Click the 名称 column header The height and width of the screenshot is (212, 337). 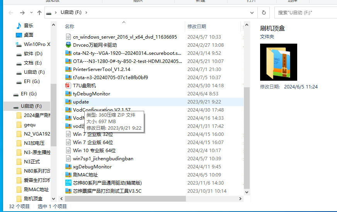click(x=70, y=27)
